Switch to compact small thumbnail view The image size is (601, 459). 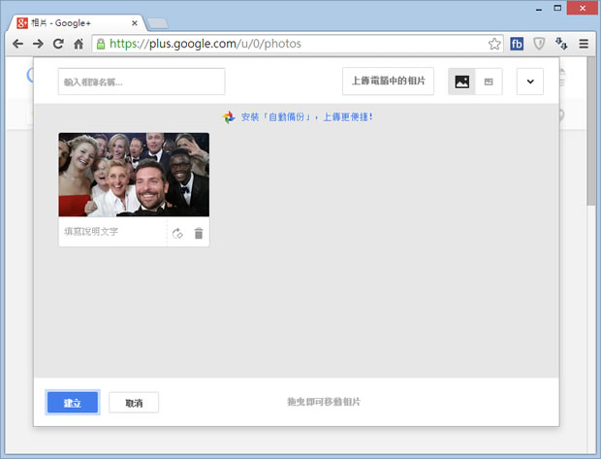click(x=489, y=82)
